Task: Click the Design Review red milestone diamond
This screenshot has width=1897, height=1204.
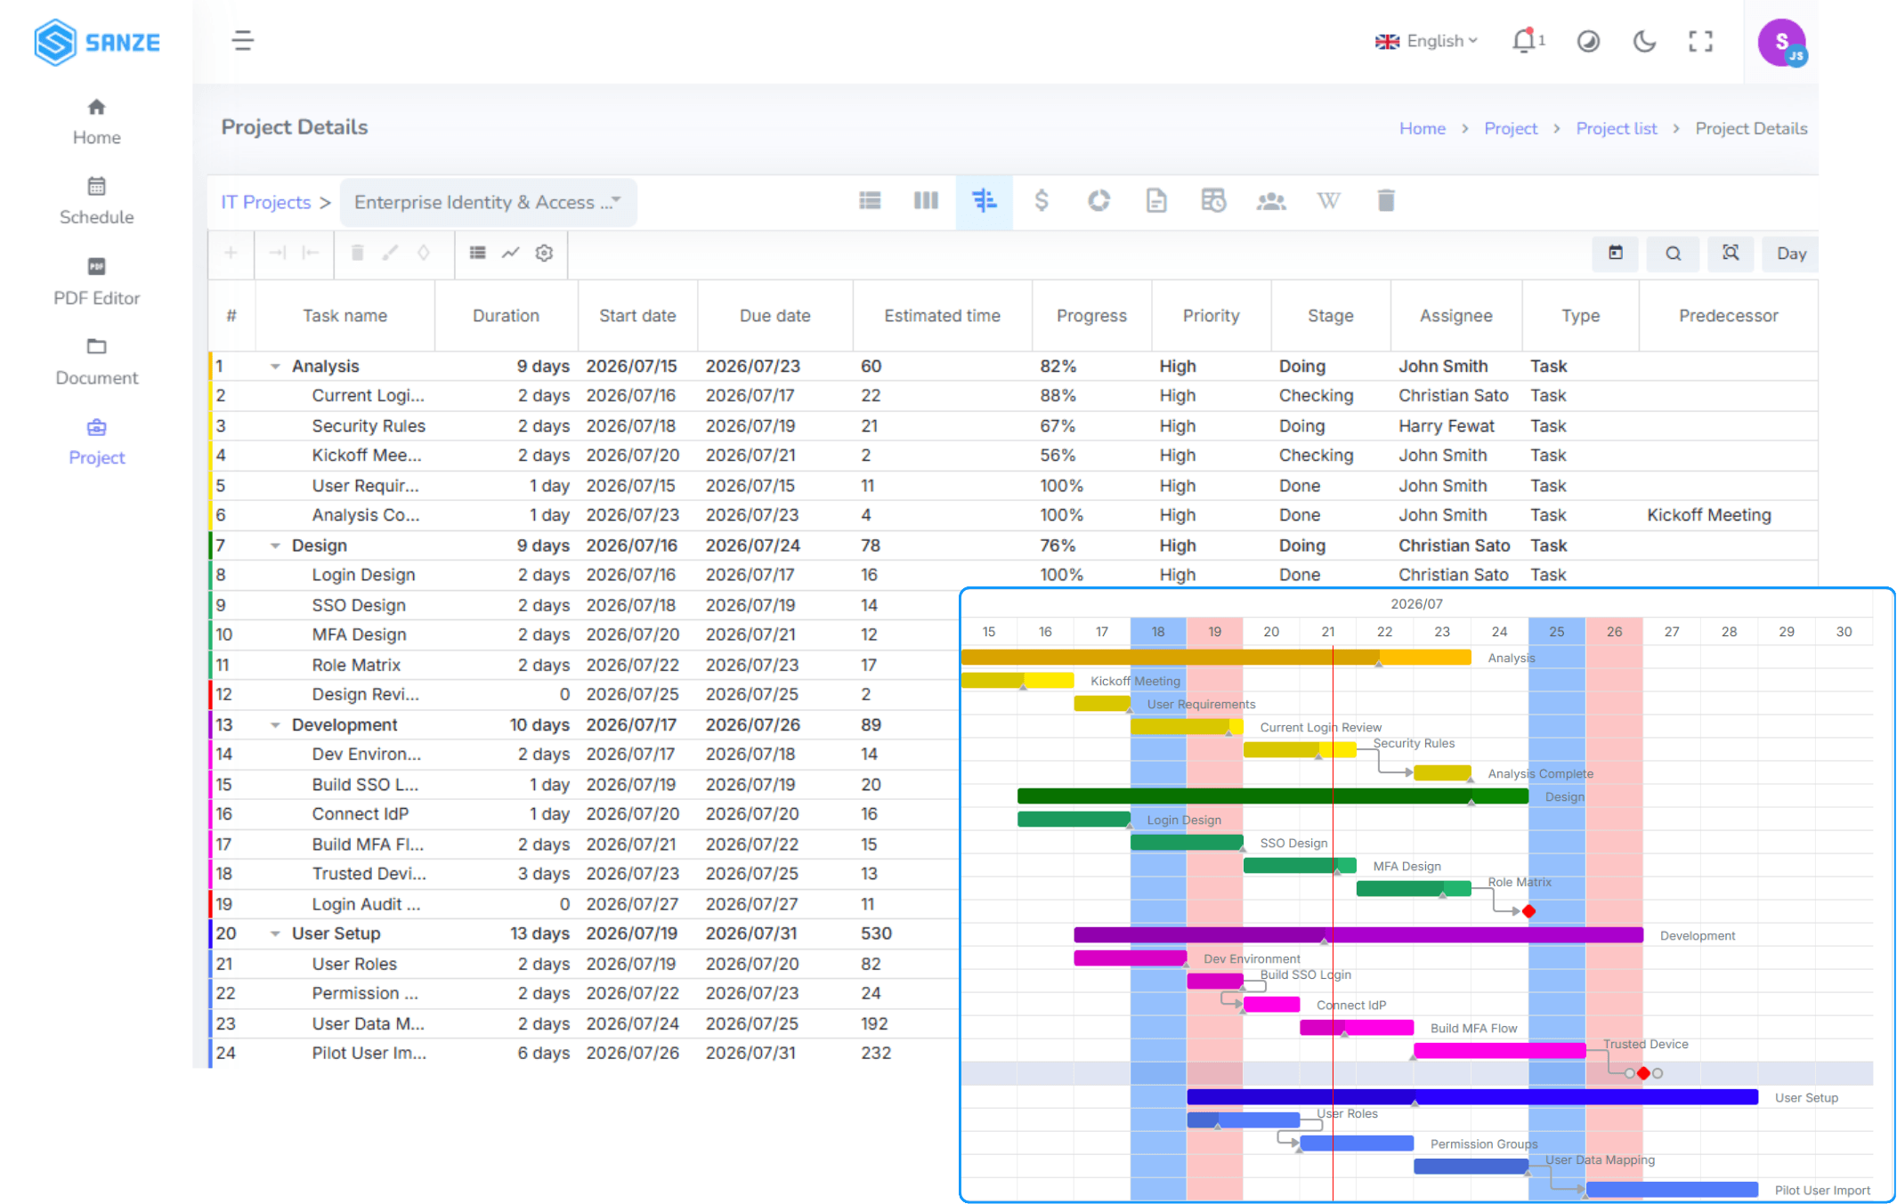Action: click(x=1528, y=911)
